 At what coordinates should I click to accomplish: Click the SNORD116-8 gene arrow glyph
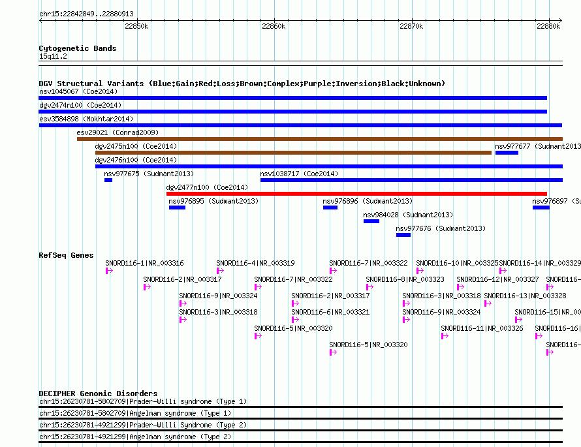[x=369, y=287]
